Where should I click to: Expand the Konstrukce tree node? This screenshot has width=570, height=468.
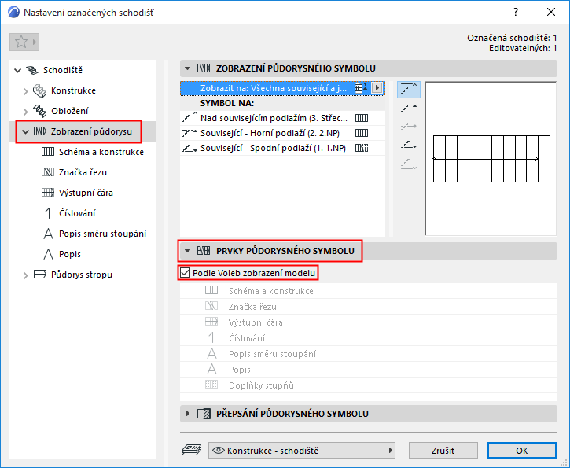[25, 91]
